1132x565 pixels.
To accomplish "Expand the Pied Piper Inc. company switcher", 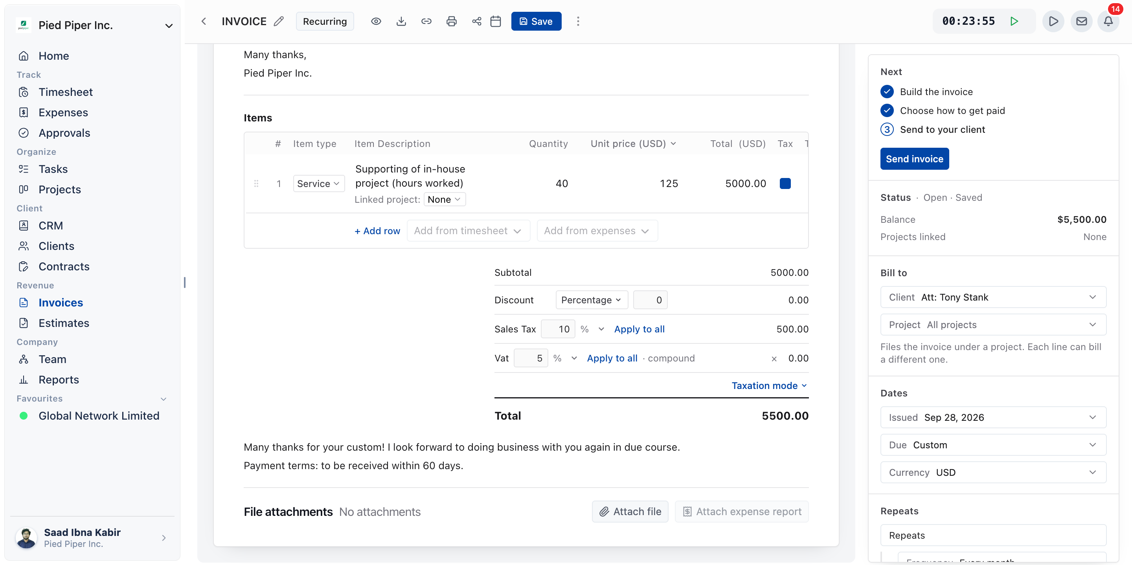I will point(95,26).
